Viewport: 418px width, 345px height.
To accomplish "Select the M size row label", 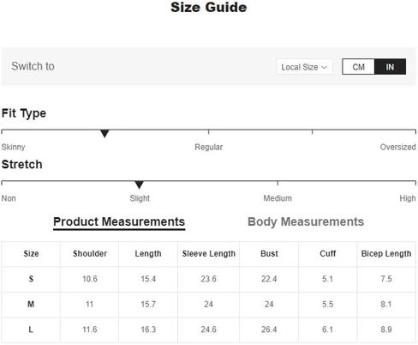I will click(31, 304).
